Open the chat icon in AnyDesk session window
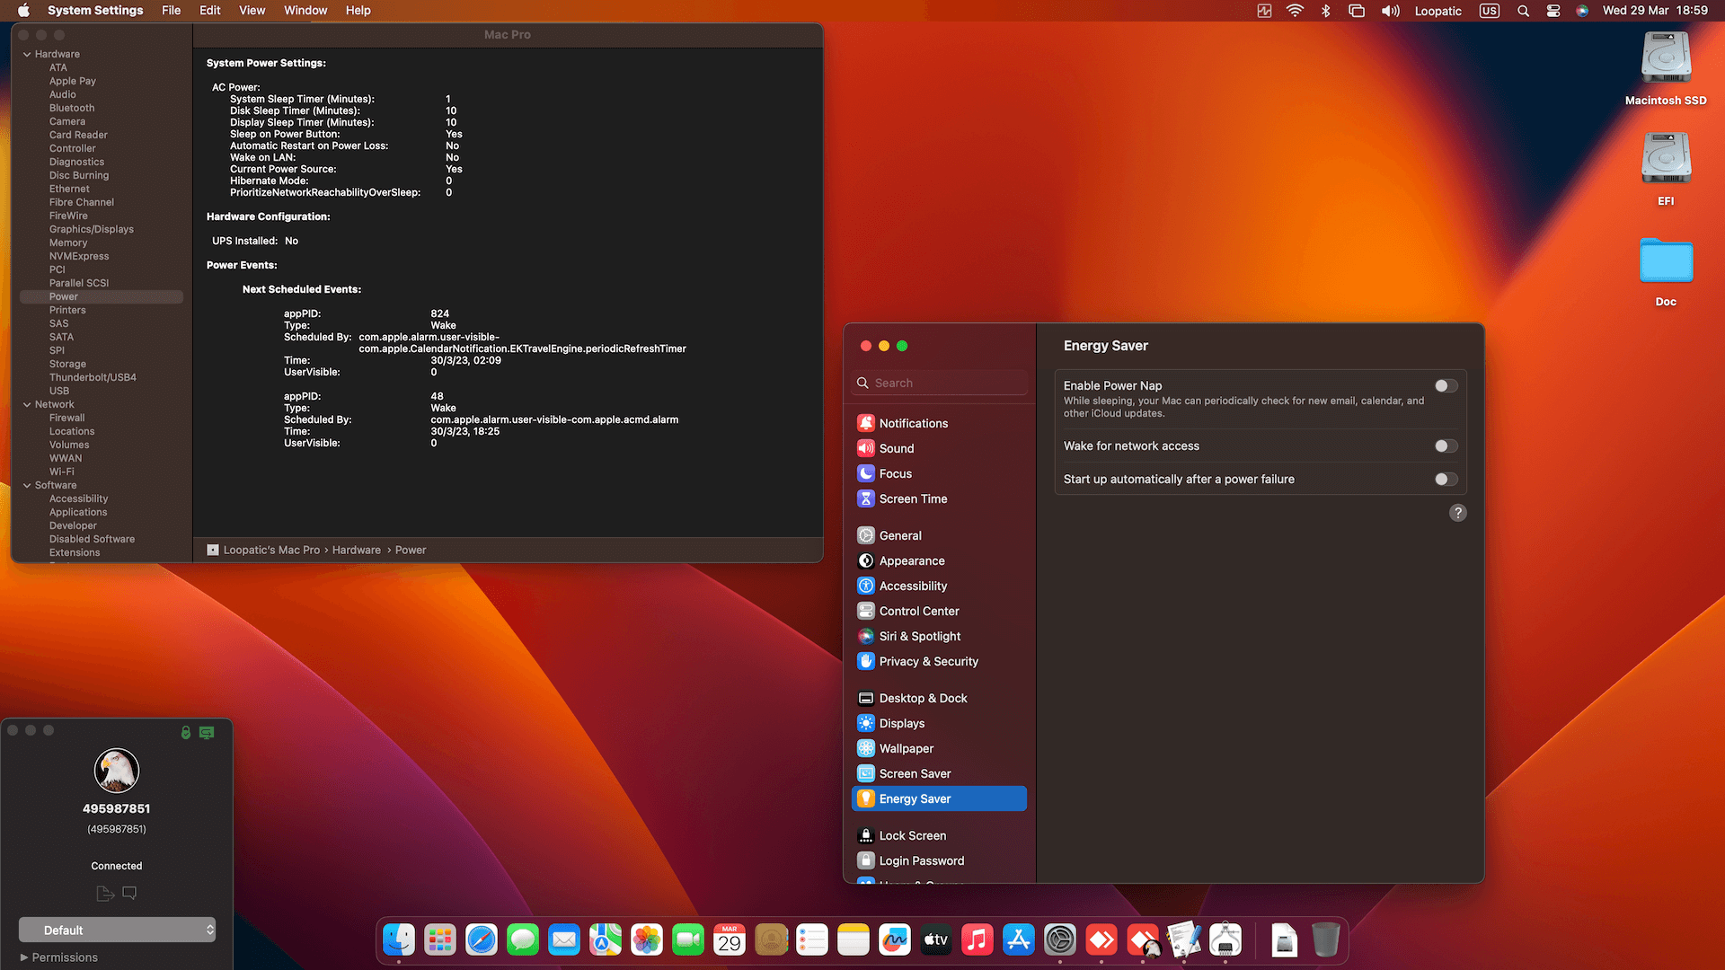The image size is (1725, 970). pos(128,893)
